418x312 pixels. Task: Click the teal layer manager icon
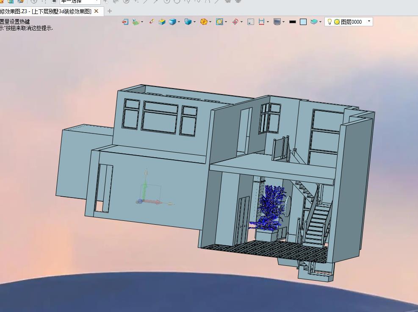point(314,22)
